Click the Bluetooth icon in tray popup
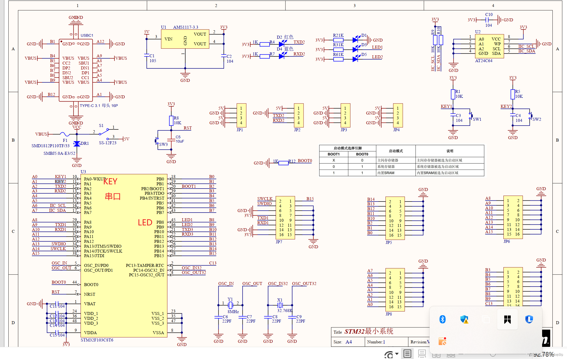Image resolution: width=567 pixels, height=359 pixels. point(442,319)
